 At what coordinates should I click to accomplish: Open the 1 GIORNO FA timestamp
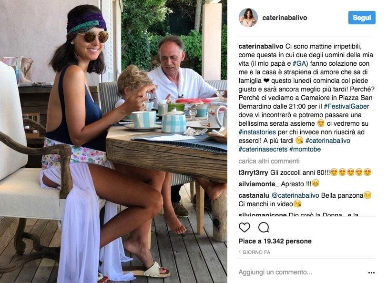254,252
